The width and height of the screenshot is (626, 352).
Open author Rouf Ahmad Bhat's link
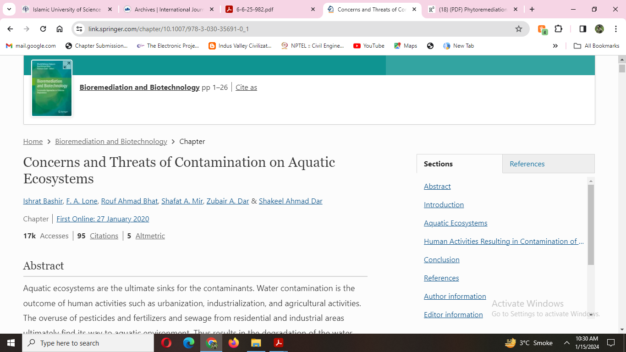(x=130, y=201)
